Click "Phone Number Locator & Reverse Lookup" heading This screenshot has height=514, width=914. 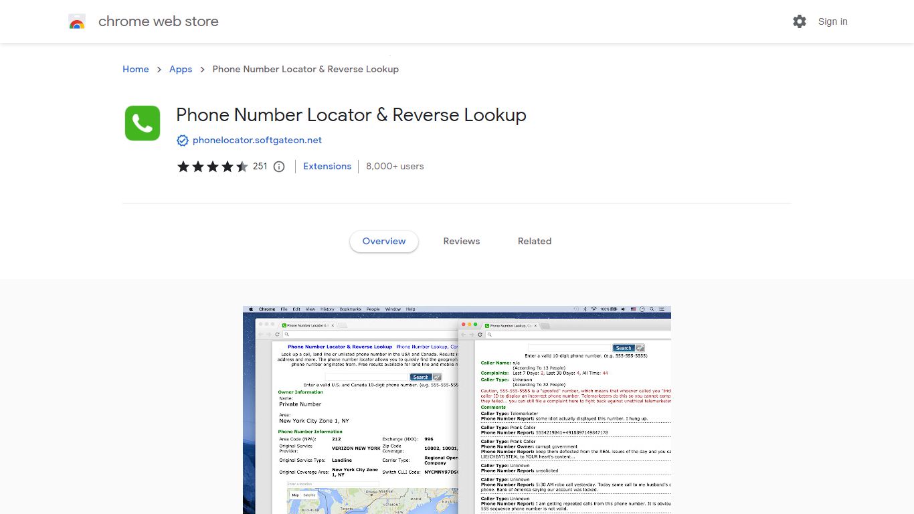click(x=351, y=115)
